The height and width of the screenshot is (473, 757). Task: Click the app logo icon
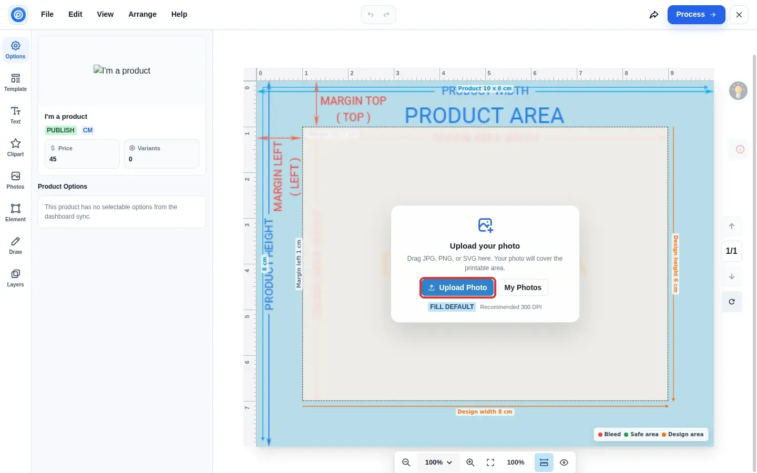[18, 15]
